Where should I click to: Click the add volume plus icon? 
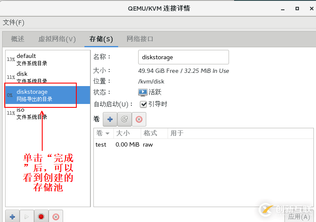pos(110,120)
